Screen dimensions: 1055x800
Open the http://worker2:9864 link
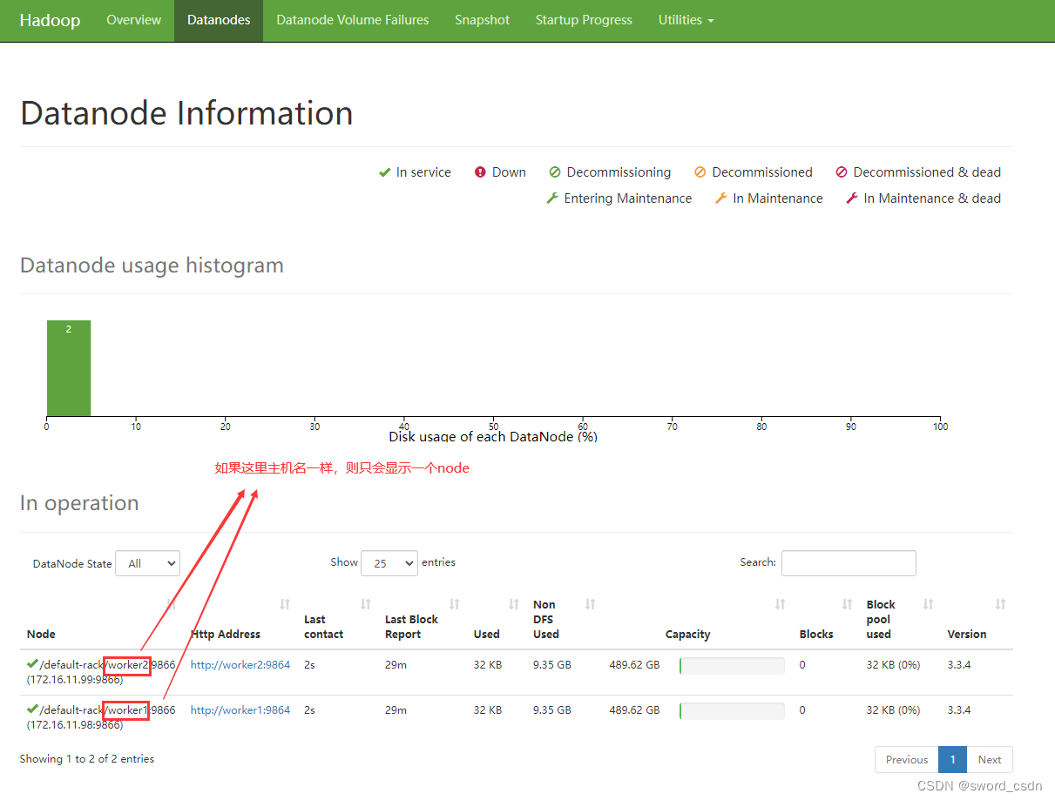(240, 665)
